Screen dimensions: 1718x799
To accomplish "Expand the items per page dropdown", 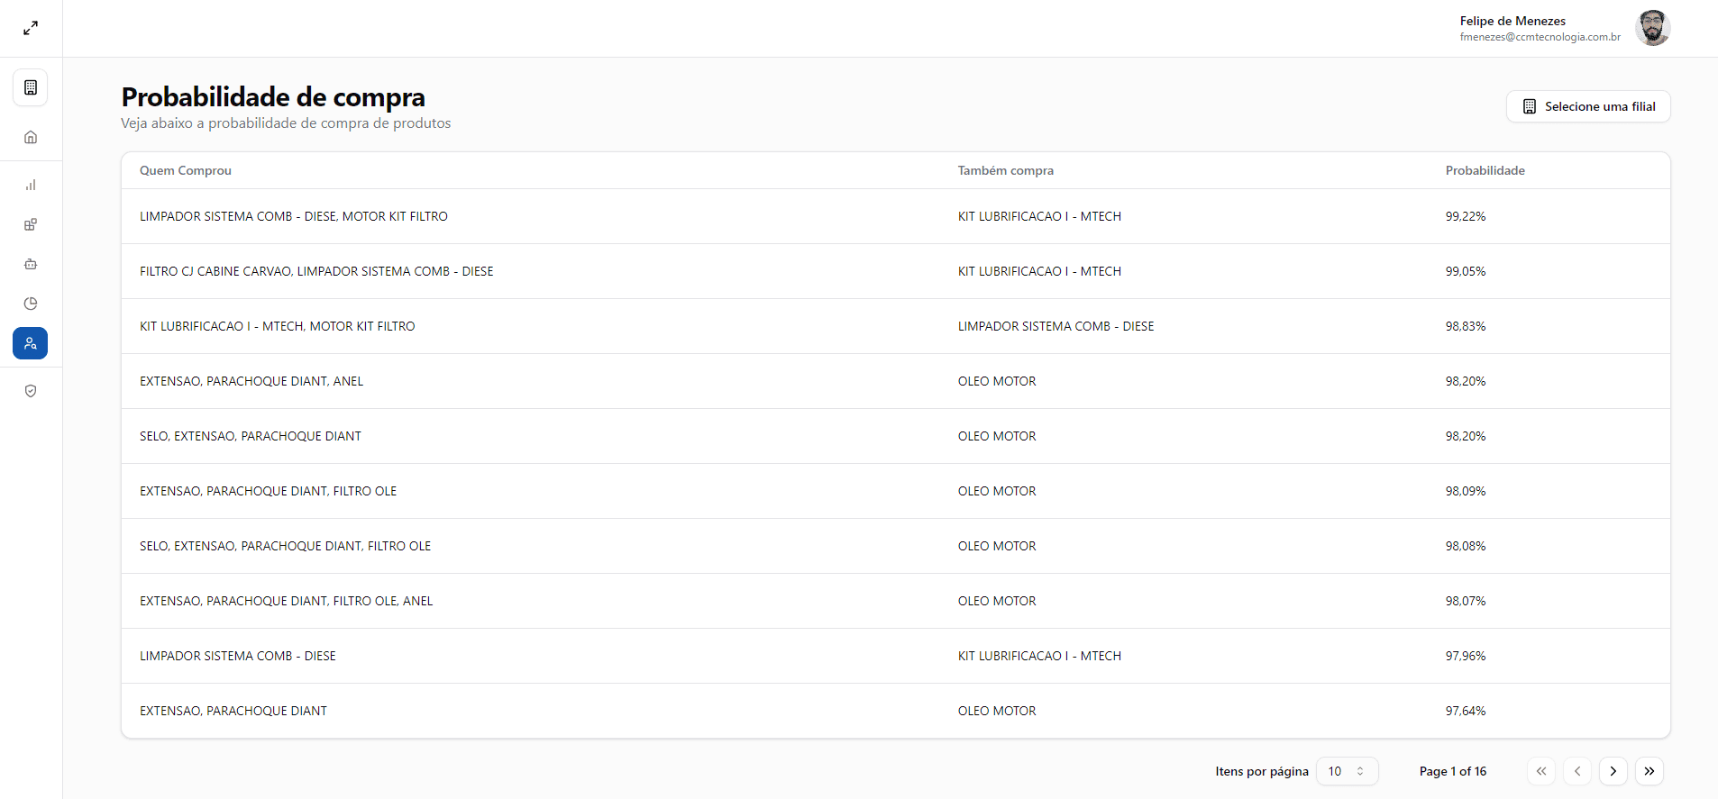I will point(1347,771).
